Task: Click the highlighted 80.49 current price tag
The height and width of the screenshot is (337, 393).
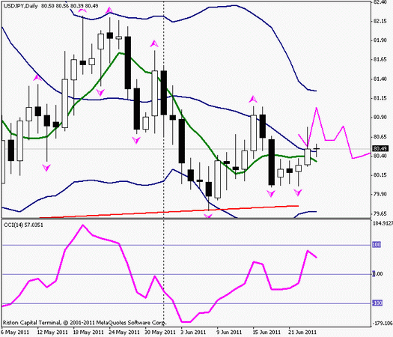Action: click(x=380, y=148)
